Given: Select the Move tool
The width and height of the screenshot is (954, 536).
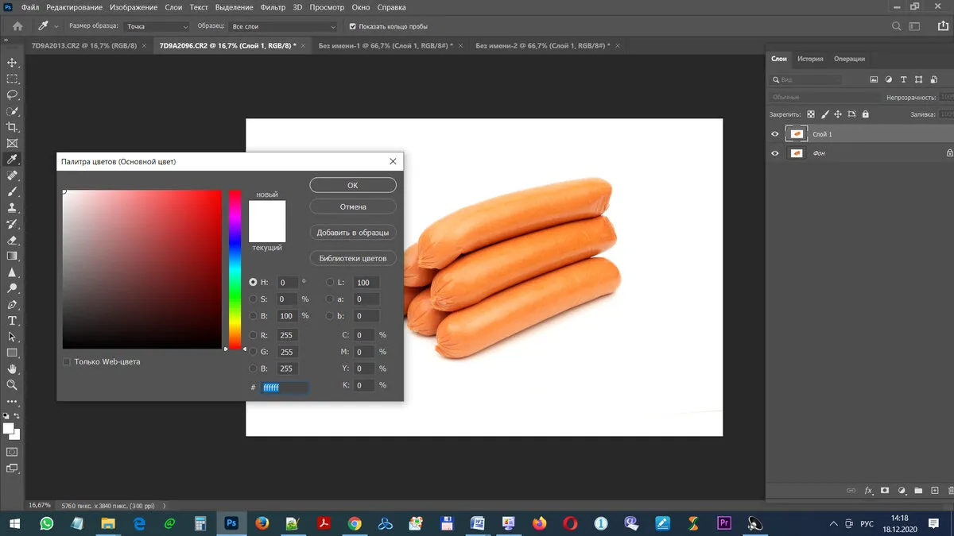Looking at the screenshot, I should pyautogui.click(x=12, y=62).
